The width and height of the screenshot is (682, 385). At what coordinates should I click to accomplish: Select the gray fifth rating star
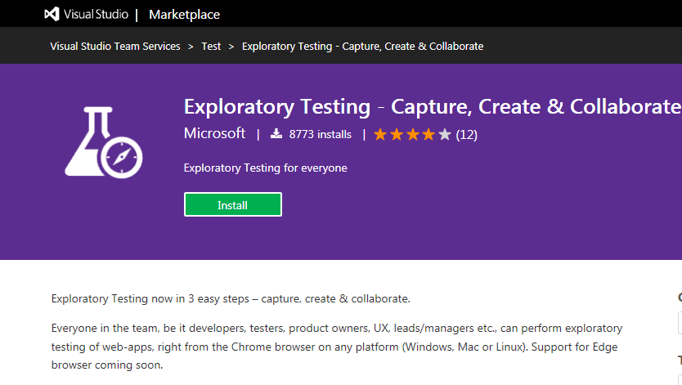click(x=445, y=134)
